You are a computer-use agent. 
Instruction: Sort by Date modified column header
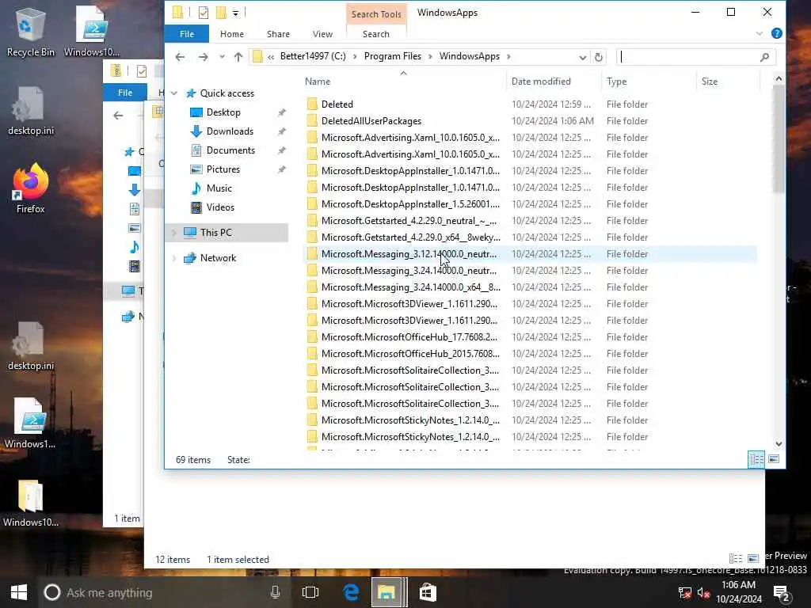coord(554,82)
